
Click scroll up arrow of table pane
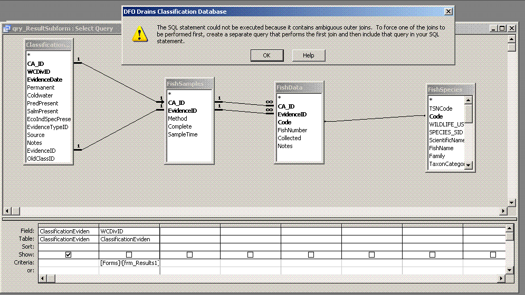pyautogui.click(x=511, y=40)
